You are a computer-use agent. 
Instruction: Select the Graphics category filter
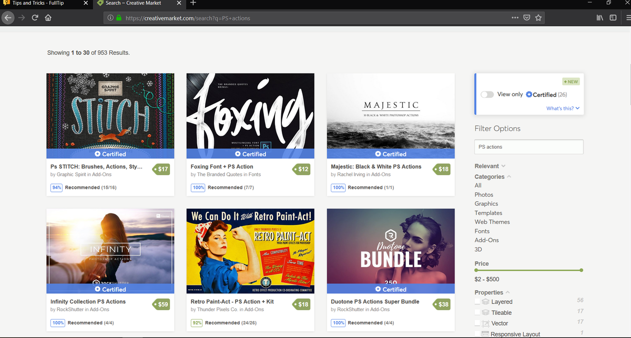point(486,203)
